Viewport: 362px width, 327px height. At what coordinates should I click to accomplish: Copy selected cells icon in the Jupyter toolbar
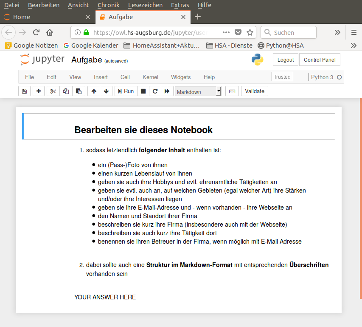tap(66, 91)
